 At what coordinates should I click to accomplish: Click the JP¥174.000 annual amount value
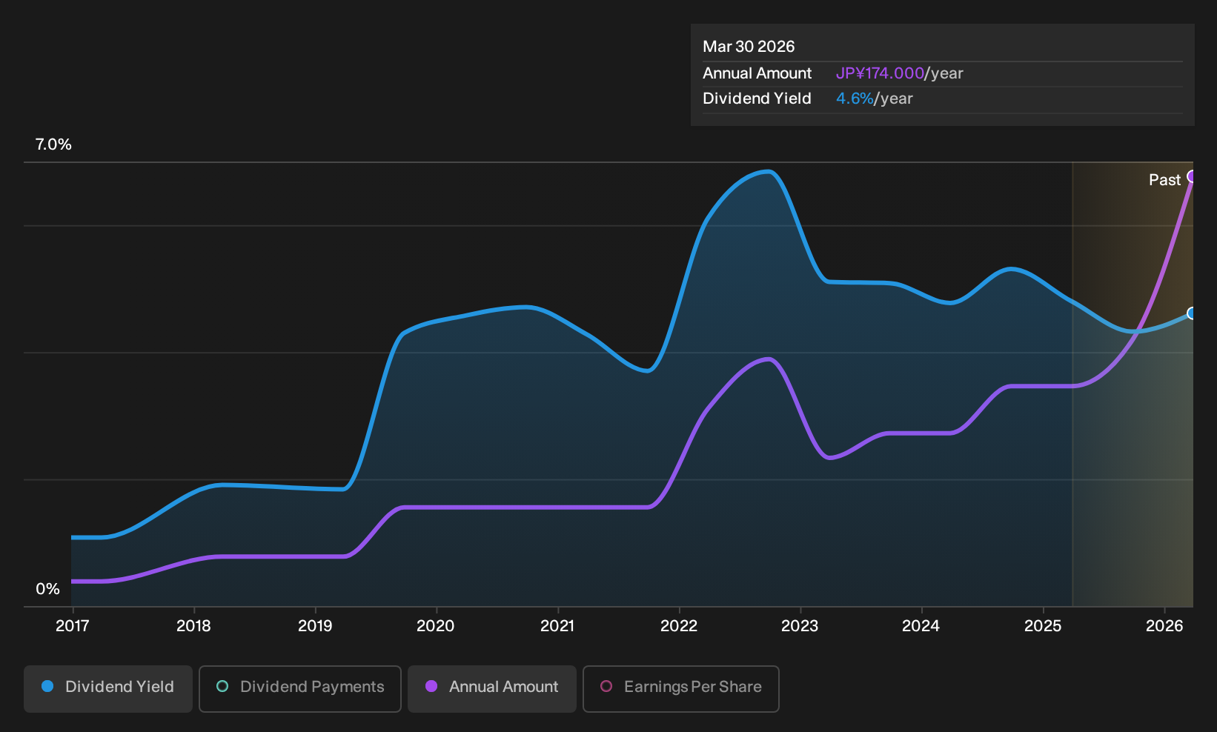[880, 73]
